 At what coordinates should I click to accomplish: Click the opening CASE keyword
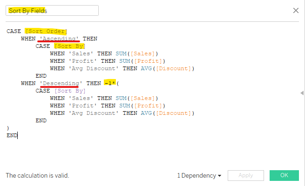pos(14,31)
